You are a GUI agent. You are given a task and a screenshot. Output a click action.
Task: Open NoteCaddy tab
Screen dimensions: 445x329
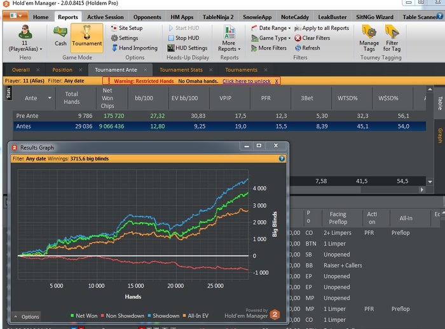click(x=294, y=17)
